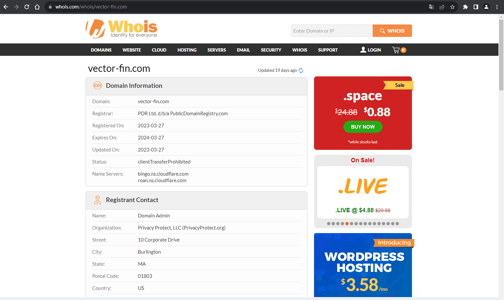Click city value Burlington

tap(149, 252)
